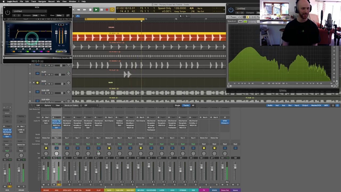Open the Track menu
Viewport: 341px width, 192px height.
pyautogui.click(x=34, y=1)
